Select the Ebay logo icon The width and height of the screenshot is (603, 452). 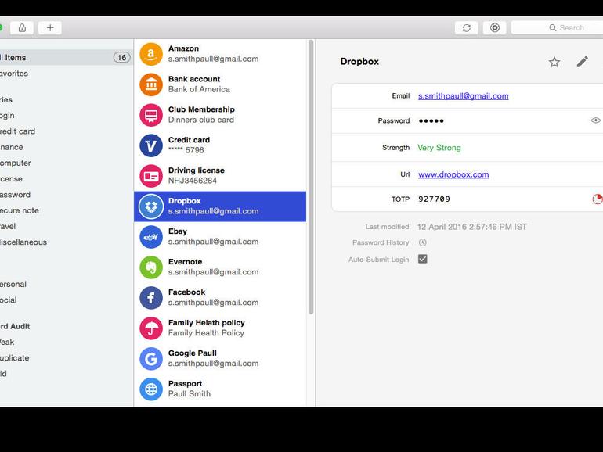pos(151,237)
